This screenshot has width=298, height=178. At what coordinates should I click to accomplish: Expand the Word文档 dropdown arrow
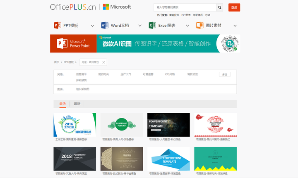[140, 26]
